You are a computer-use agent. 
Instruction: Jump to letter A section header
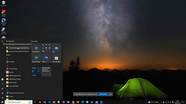[x=7, y=65]
